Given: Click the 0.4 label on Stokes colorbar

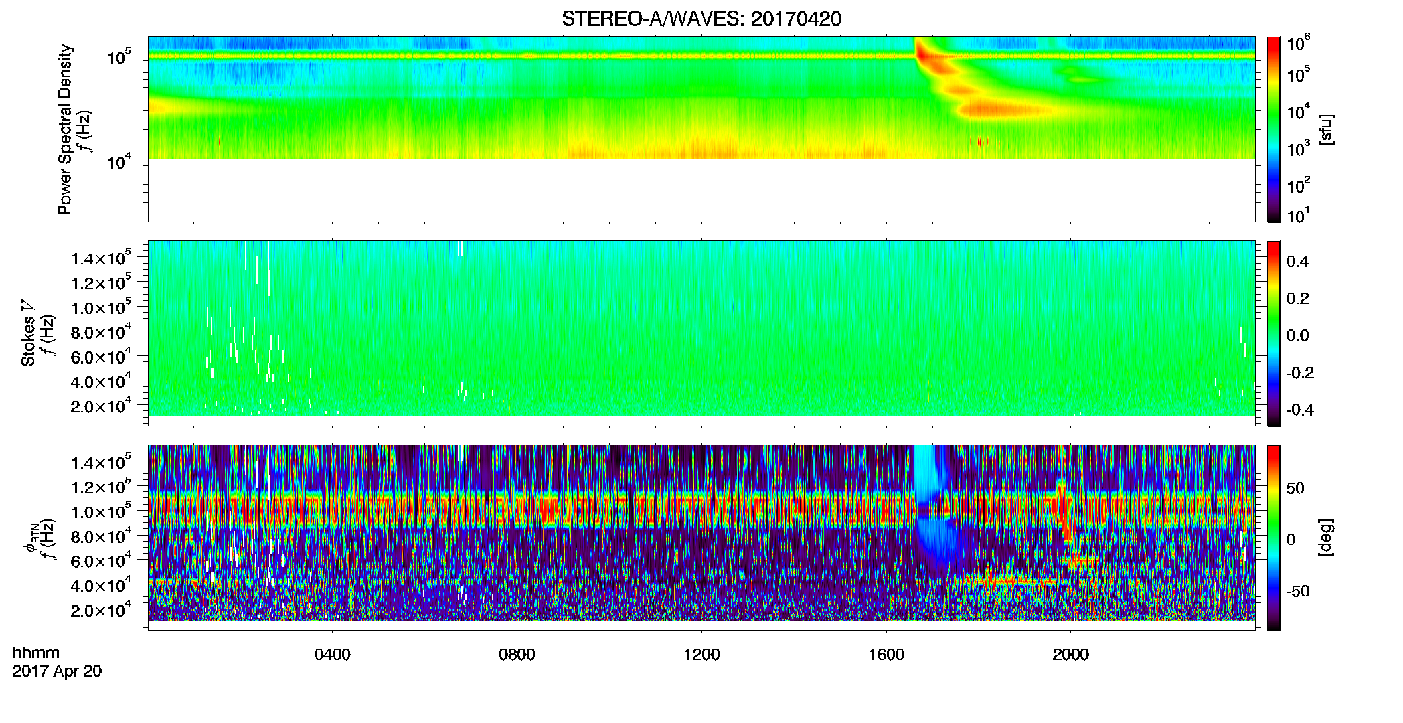Looking at the screenshot, I should click(1297, 262).
